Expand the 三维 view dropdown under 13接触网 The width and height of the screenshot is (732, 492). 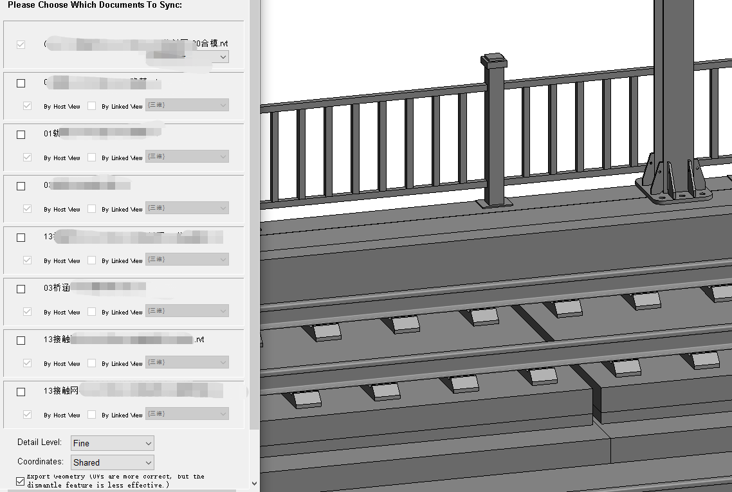pyautogui.click(x=187, y=414)
